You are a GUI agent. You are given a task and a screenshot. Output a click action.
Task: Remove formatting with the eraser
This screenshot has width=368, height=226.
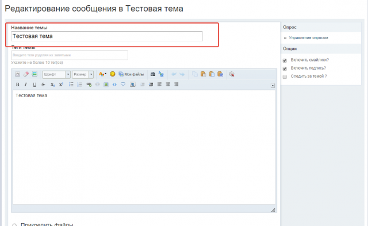point(26,74)
